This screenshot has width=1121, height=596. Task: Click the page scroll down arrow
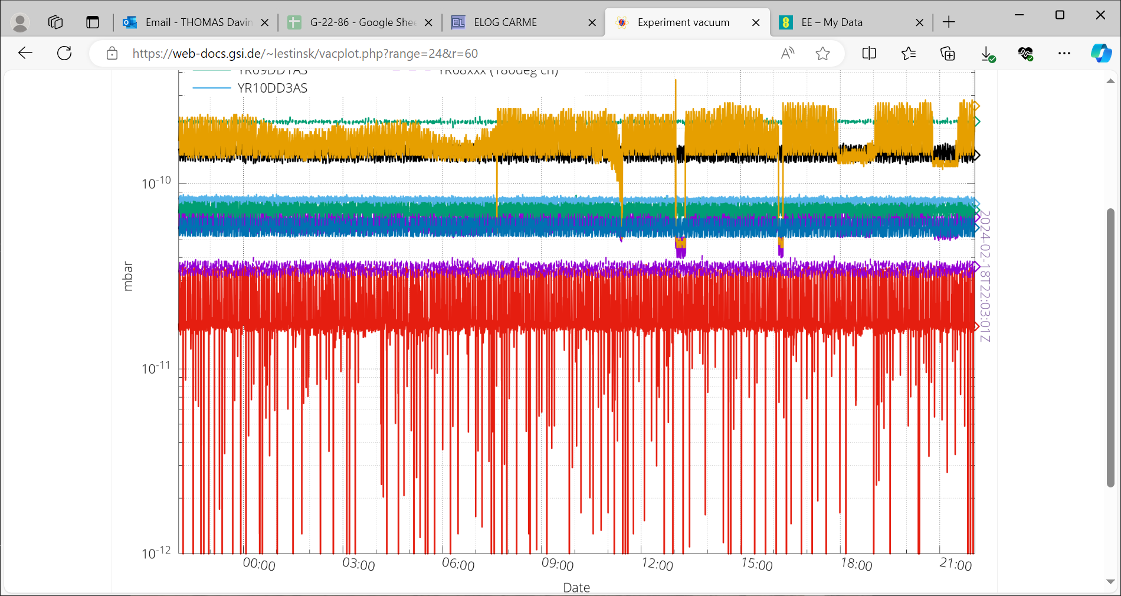tap(1110, 582)
